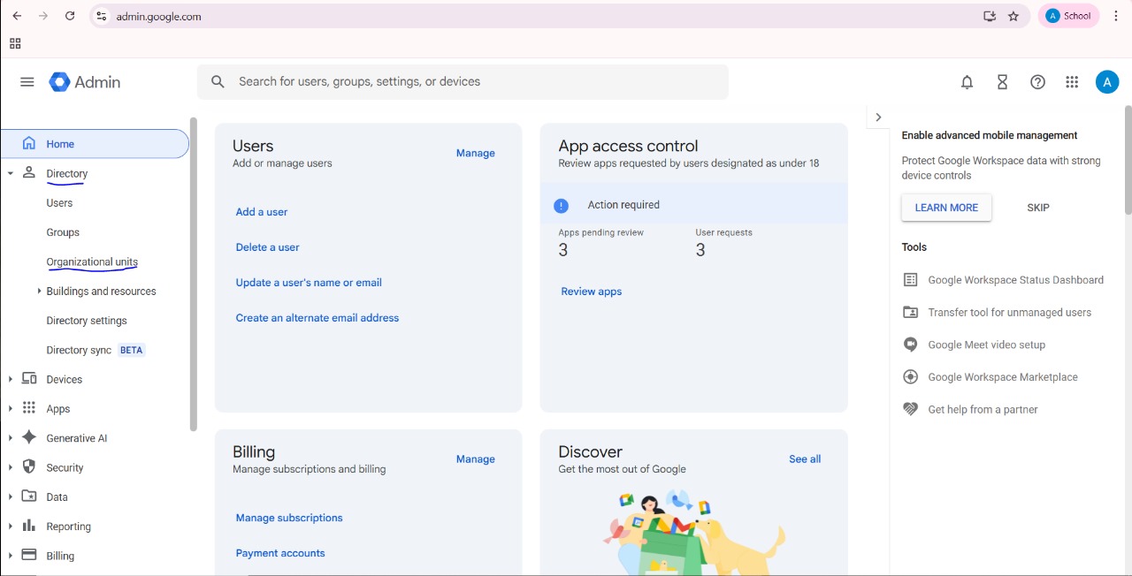Click the Admin search input field
This screenshot has height=576, width=1132.
click(x=478, y=82)
